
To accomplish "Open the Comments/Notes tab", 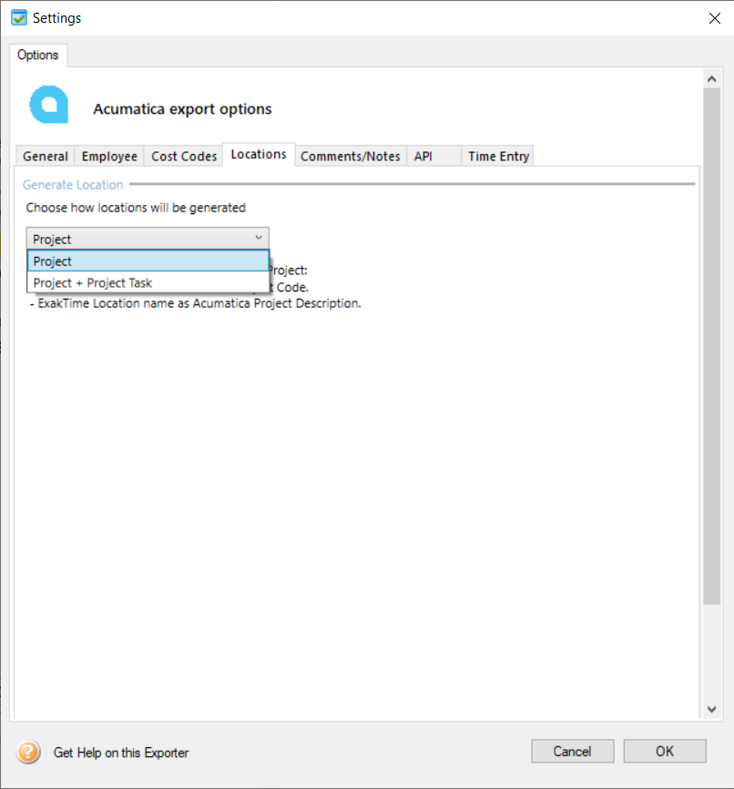I will (x=351, y=157).
